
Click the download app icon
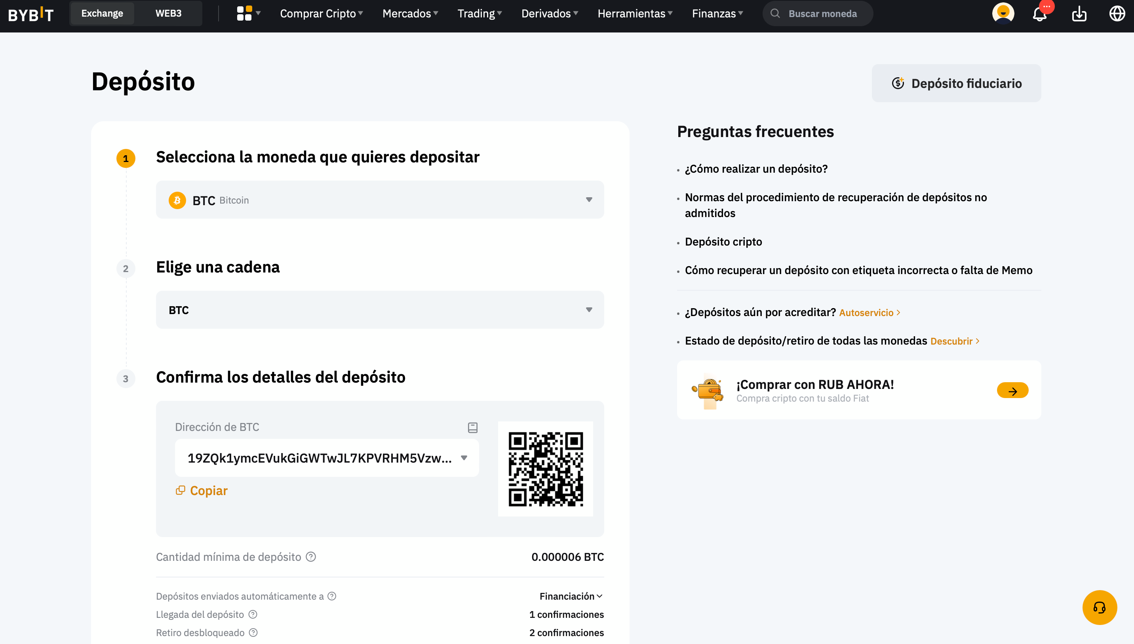click(x=1079, y=14)
